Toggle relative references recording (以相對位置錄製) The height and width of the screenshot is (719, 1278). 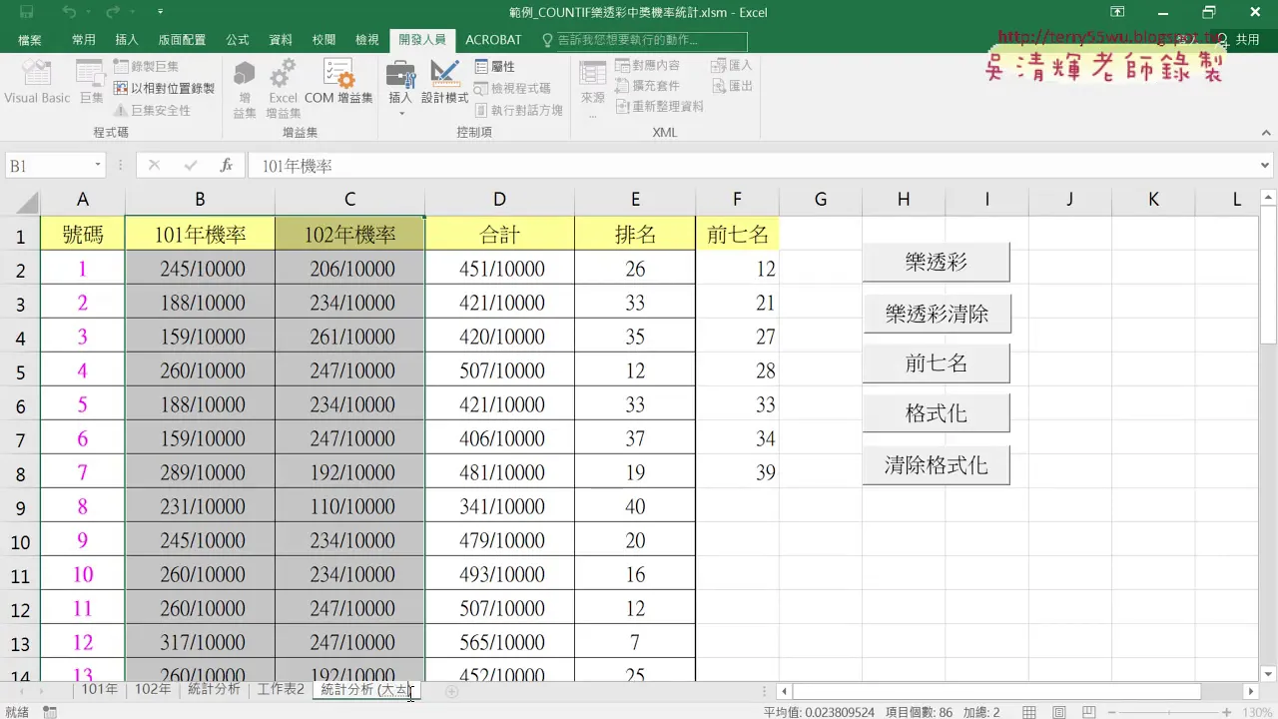point(164,88)
